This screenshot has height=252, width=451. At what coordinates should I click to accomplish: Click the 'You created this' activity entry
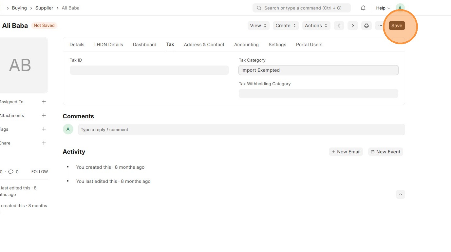tap(110, 167)
